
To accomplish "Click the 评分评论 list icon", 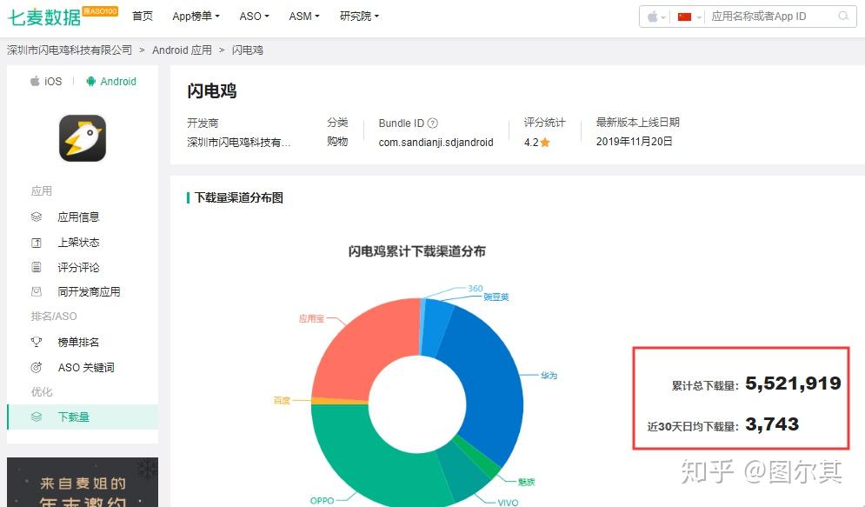I will (37, 268).
